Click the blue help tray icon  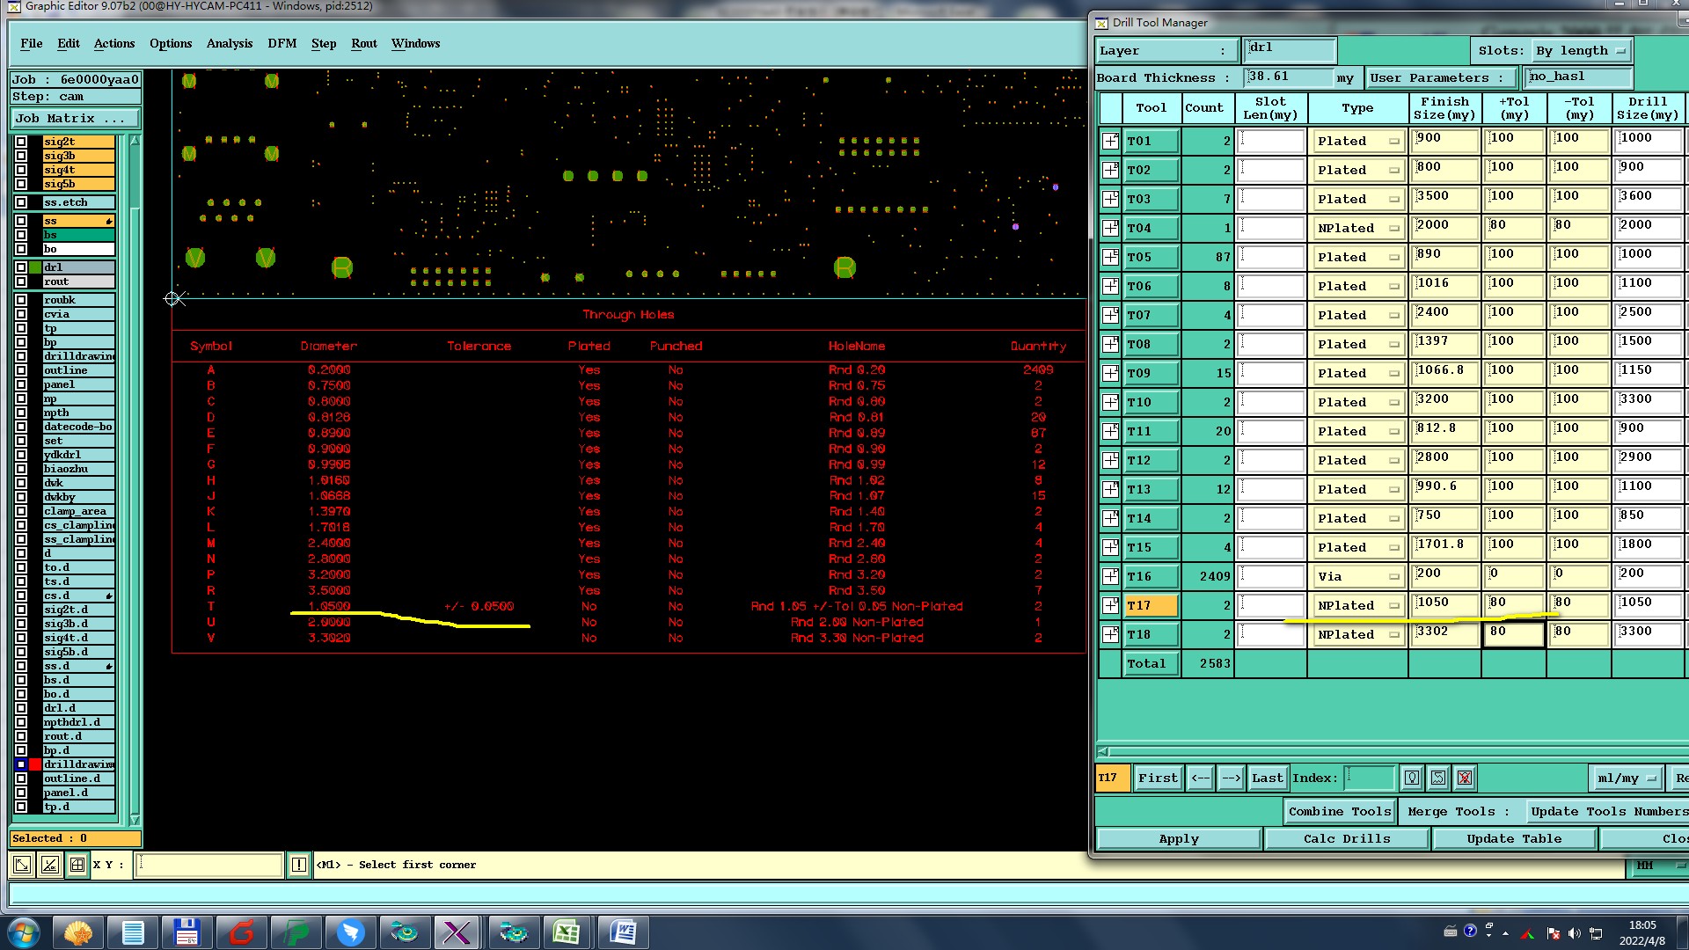1470,931
